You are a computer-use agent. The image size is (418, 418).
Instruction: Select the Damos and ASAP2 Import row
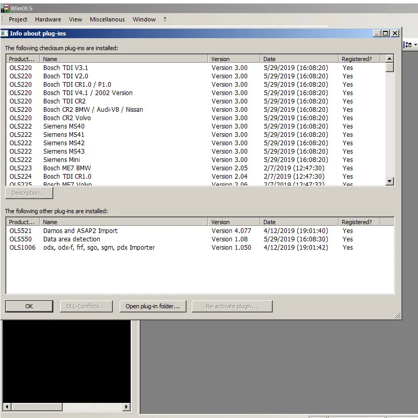(x=200, y=231)
